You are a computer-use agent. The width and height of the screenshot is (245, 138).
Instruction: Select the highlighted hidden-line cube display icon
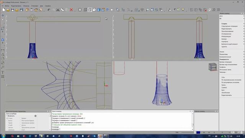coord(90,10)
